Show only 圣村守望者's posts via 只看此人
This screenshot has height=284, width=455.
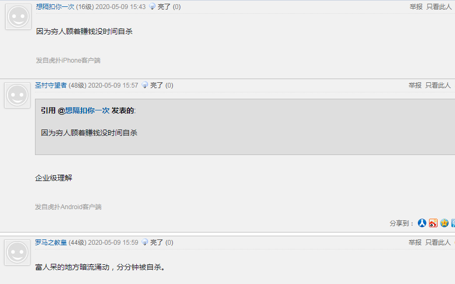point(438,85)
